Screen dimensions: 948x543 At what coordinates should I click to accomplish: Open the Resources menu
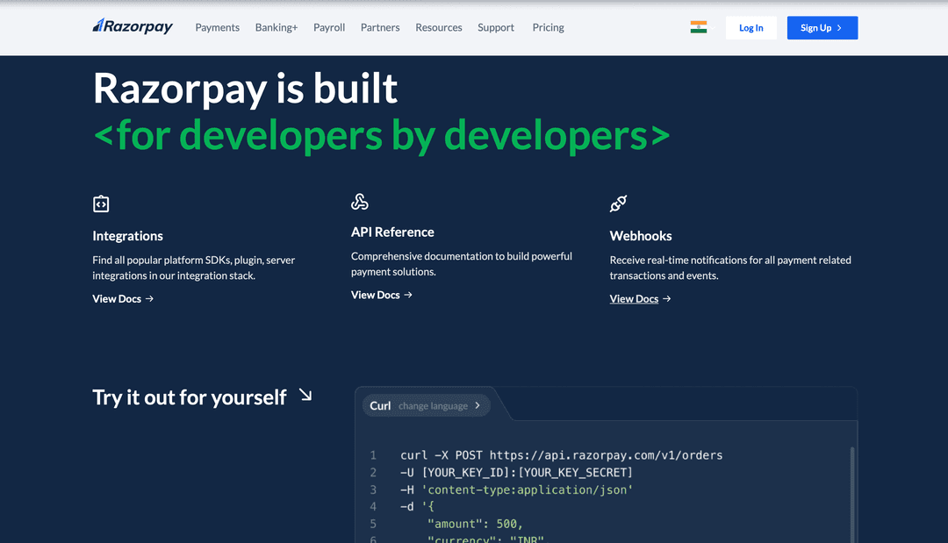pyautogui.click(x=438, y=28)
